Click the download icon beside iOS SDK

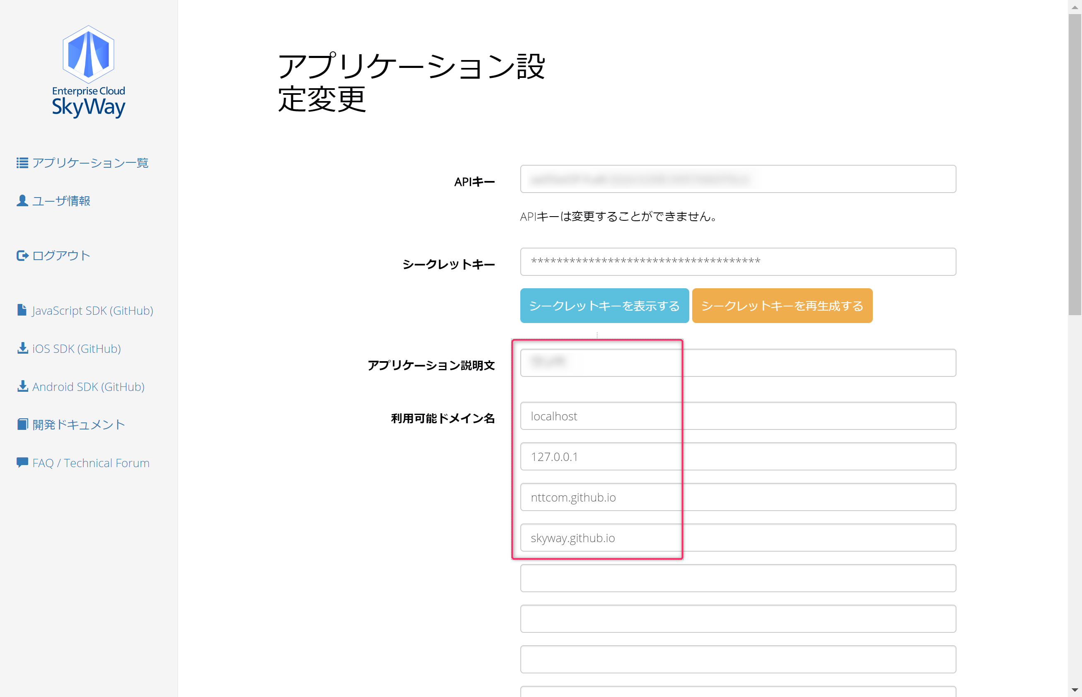(x=22, y=349)
